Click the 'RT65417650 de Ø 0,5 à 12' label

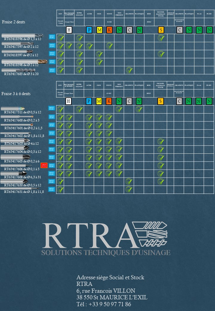[23, 185]
